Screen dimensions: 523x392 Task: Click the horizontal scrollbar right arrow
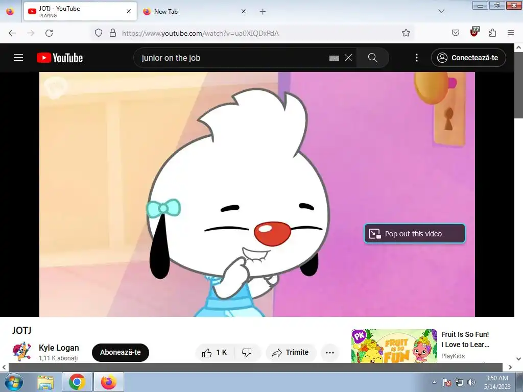(x=510, y=367)
